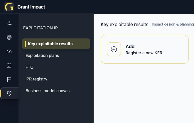Open the Exploitation plans section
Screen dimensions: 194x123
(42, 55)
